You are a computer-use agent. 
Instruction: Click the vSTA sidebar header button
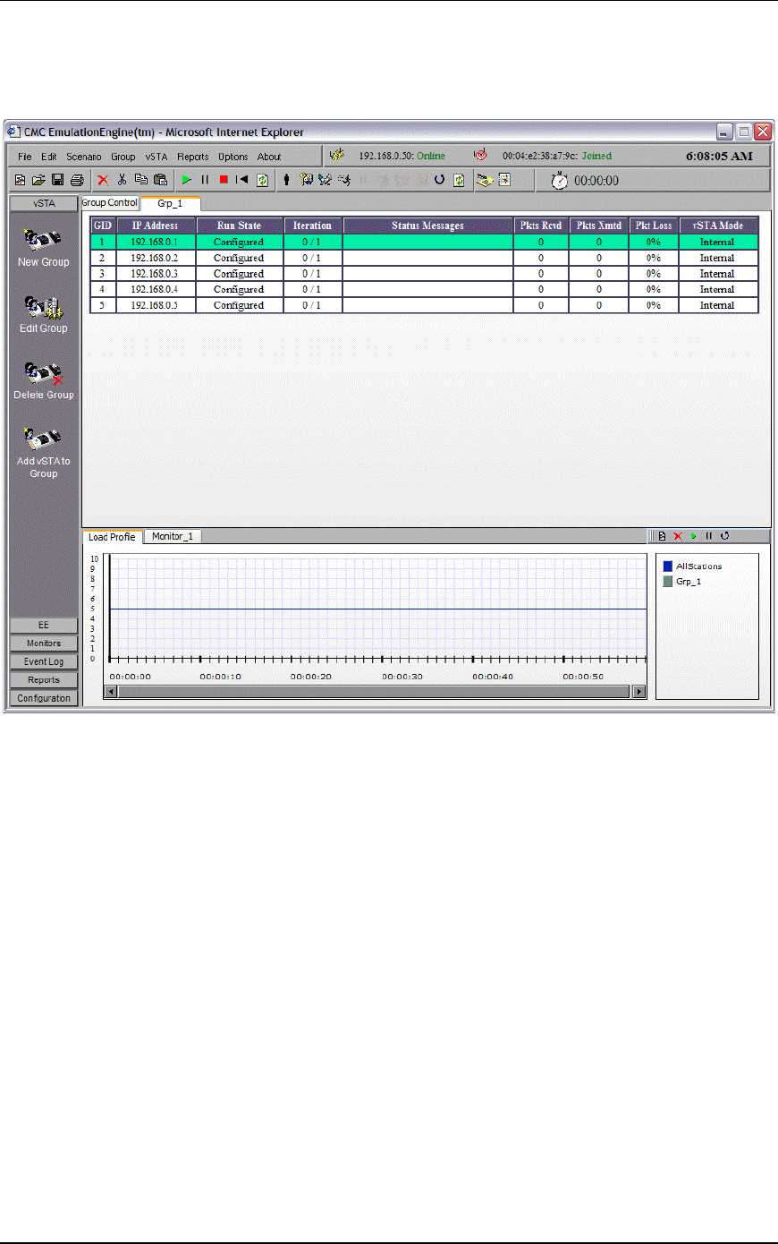tap(44, 203)
